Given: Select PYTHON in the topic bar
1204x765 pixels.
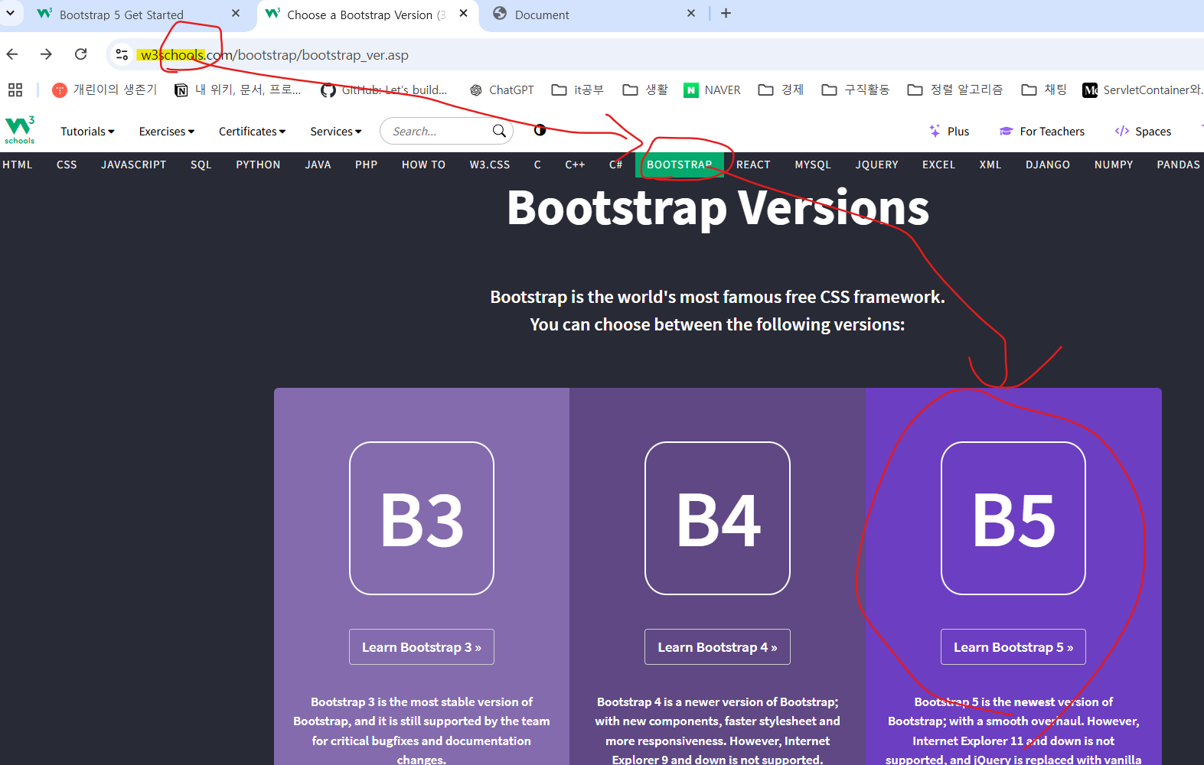Looking at the screenshot, I should click(258, 164).
